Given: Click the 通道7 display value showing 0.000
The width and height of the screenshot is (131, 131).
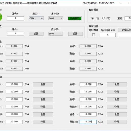Looking at the screenshot, I should 88,61.
